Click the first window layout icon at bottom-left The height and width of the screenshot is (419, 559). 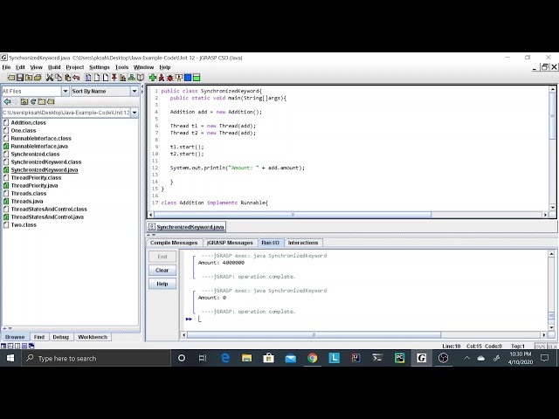pos(3,346)
